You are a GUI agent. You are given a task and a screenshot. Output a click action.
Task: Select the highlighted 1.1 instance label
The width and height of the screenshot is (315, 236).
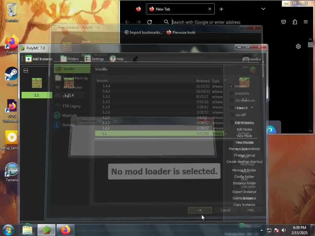[37, 95]
